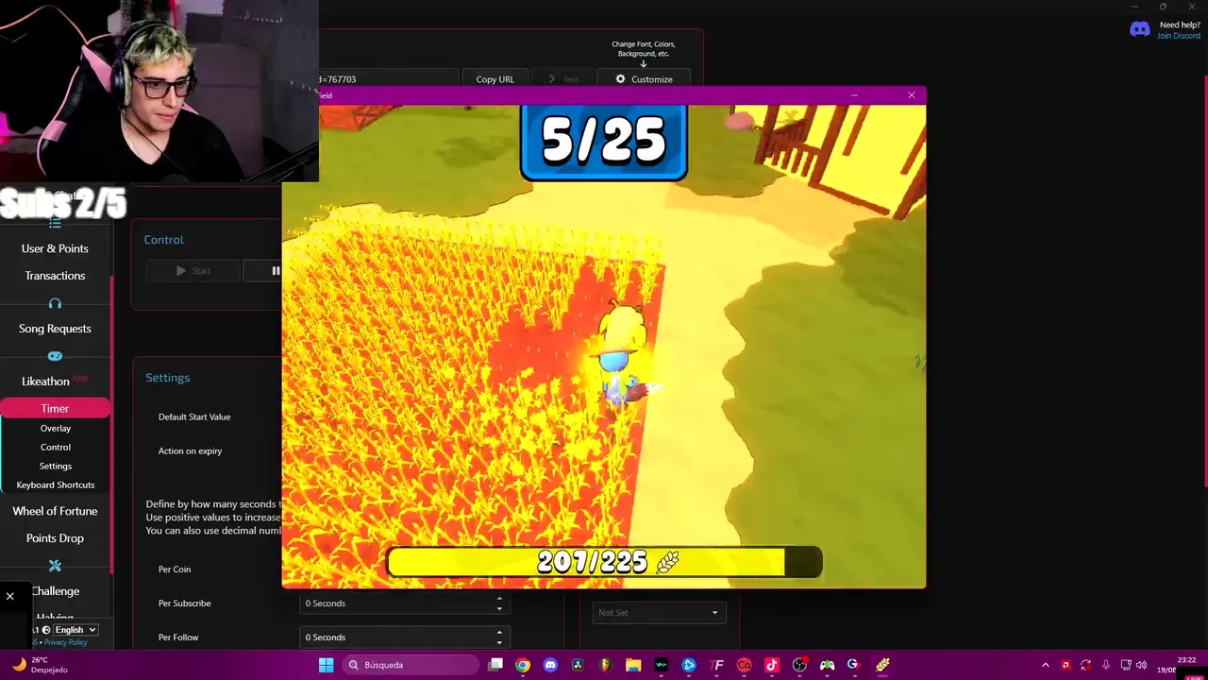Open the weather widget showing 26°C
Screen dimensions: 1208x680
coord(40,665)
